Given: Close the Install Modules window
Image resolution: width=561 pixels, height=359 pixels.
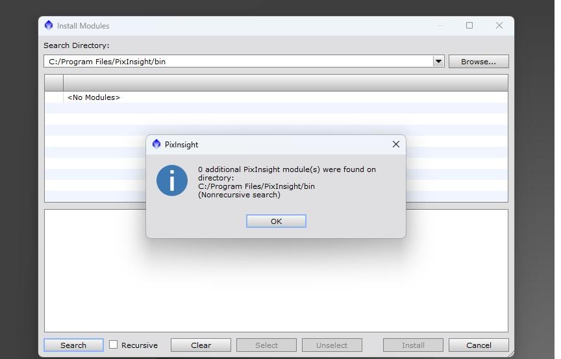Looking at the screenshot, I should click(499, 25).
